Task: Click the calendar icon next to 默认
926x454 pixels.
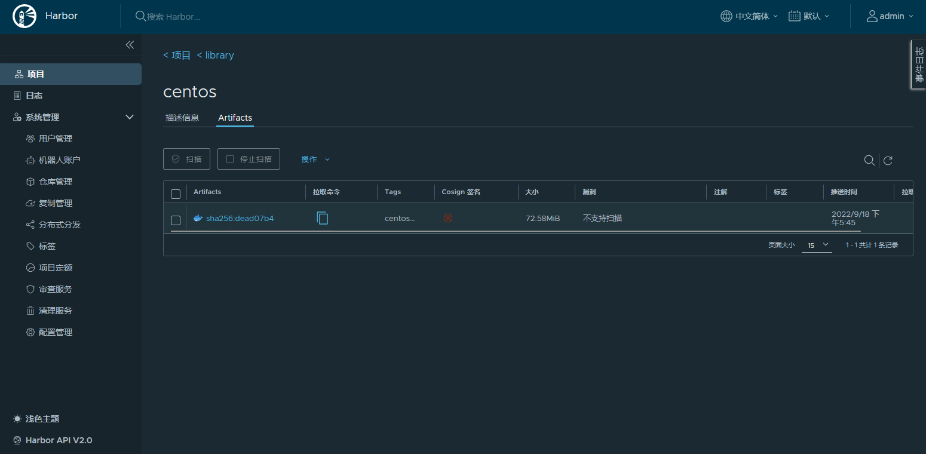Action: click(795, 16)
